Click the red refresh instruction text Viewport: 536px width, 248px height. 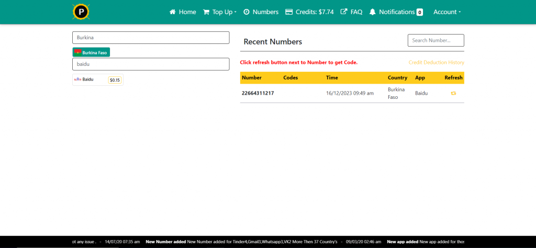pos(299,62)
